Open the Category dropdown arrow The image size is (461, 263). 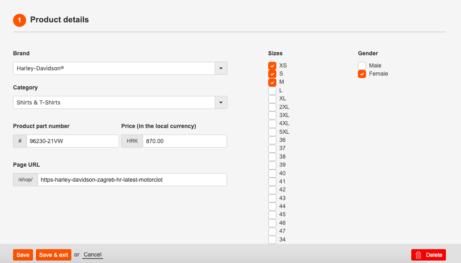[221, 102]
